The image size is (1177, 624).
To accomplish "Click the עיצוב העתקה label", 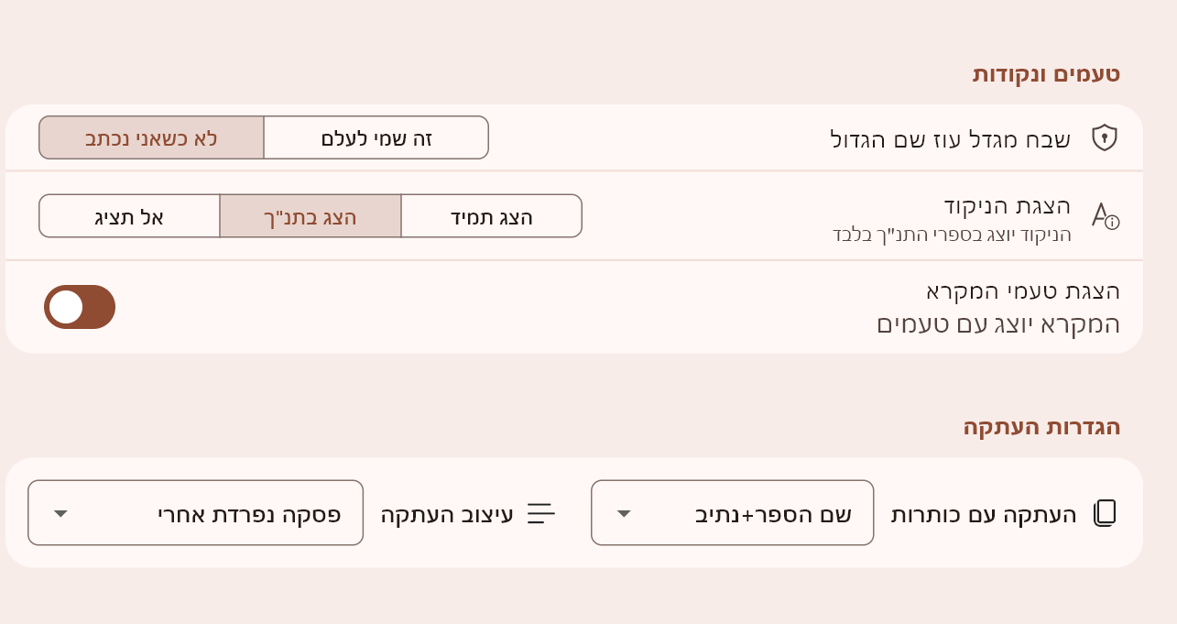I will [x=447, y=514].
